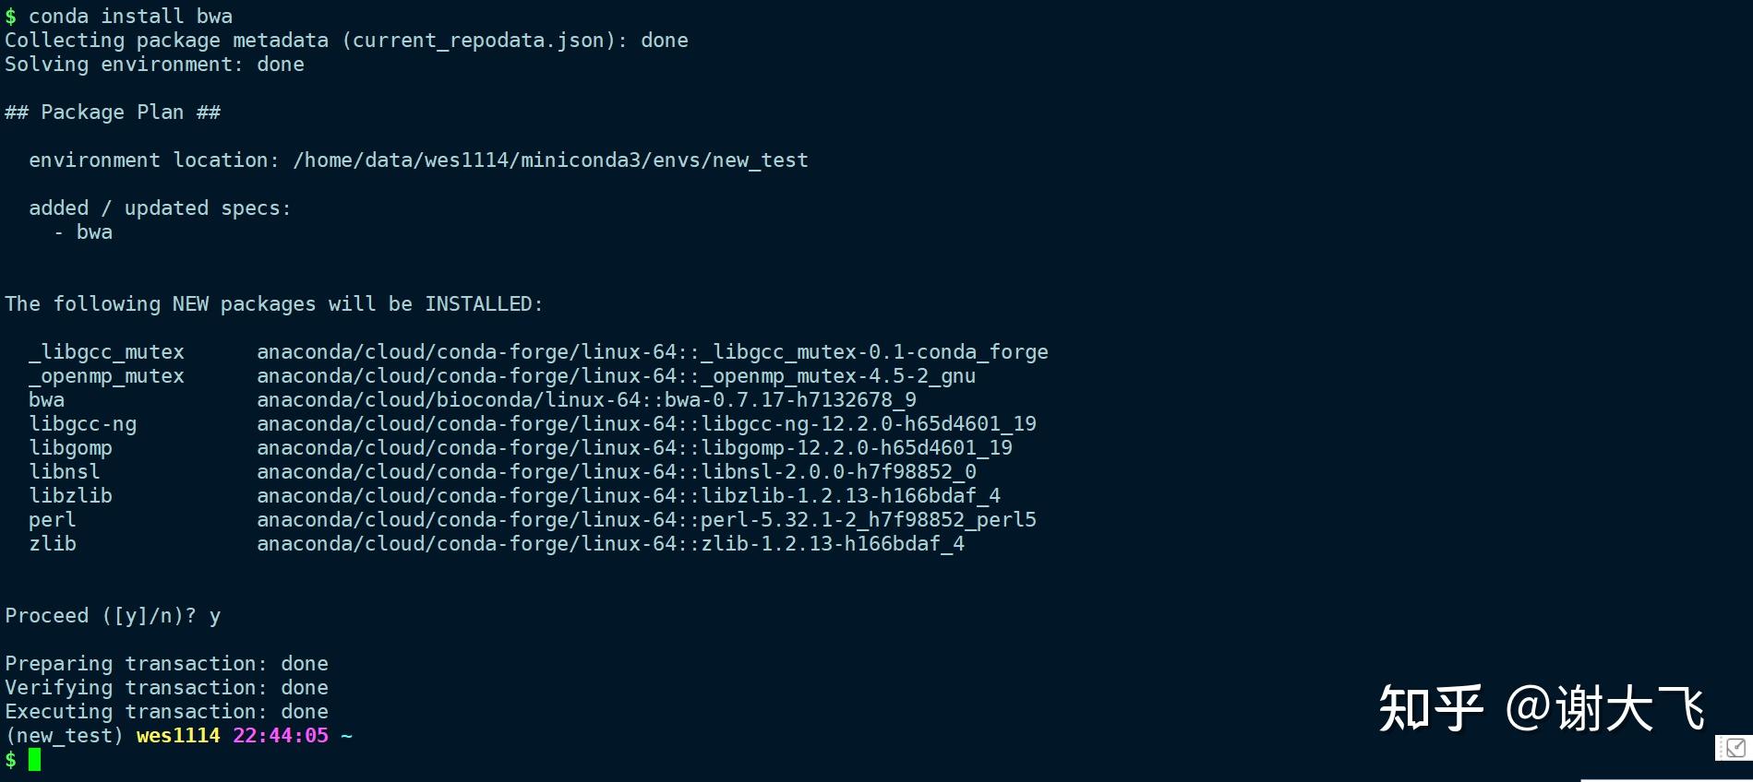Click the _openmp_mutex package name
The width and height of the screenshot is (1753, 782).
(106, 376)
